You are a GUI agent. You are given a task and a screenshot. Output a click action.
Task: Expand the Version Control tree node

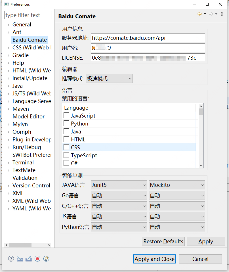[8, 186]
